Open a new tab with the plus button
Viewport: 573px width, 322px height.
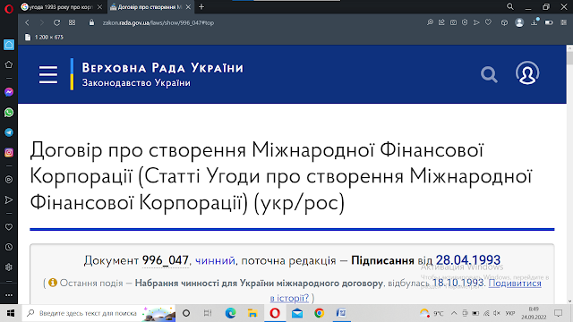(x=201, y=6)
